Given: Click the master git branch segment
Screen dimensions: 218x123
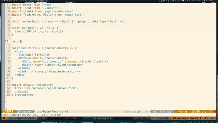Looking at the screenshot, I should pyautogui.click(x=26, y=112).
